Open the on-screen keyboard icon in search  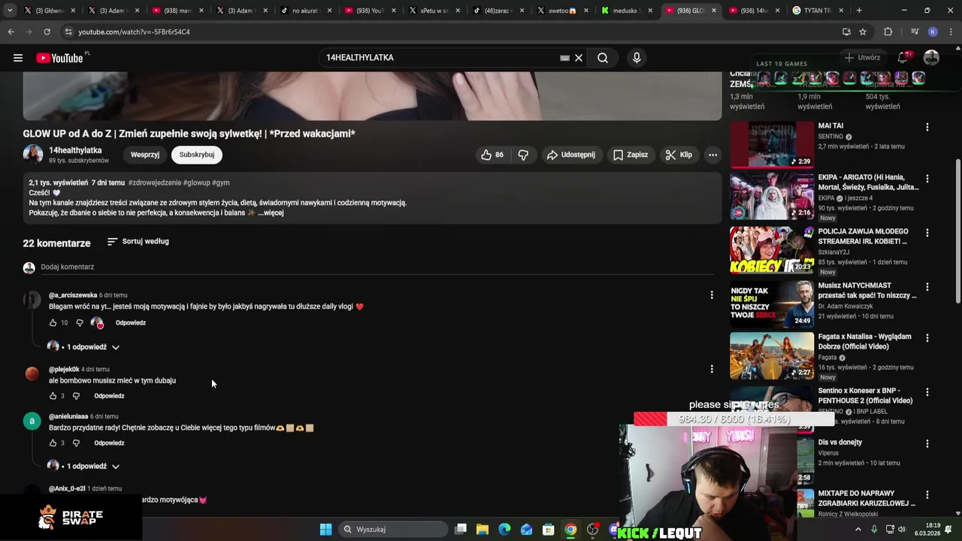click(564, 58)
